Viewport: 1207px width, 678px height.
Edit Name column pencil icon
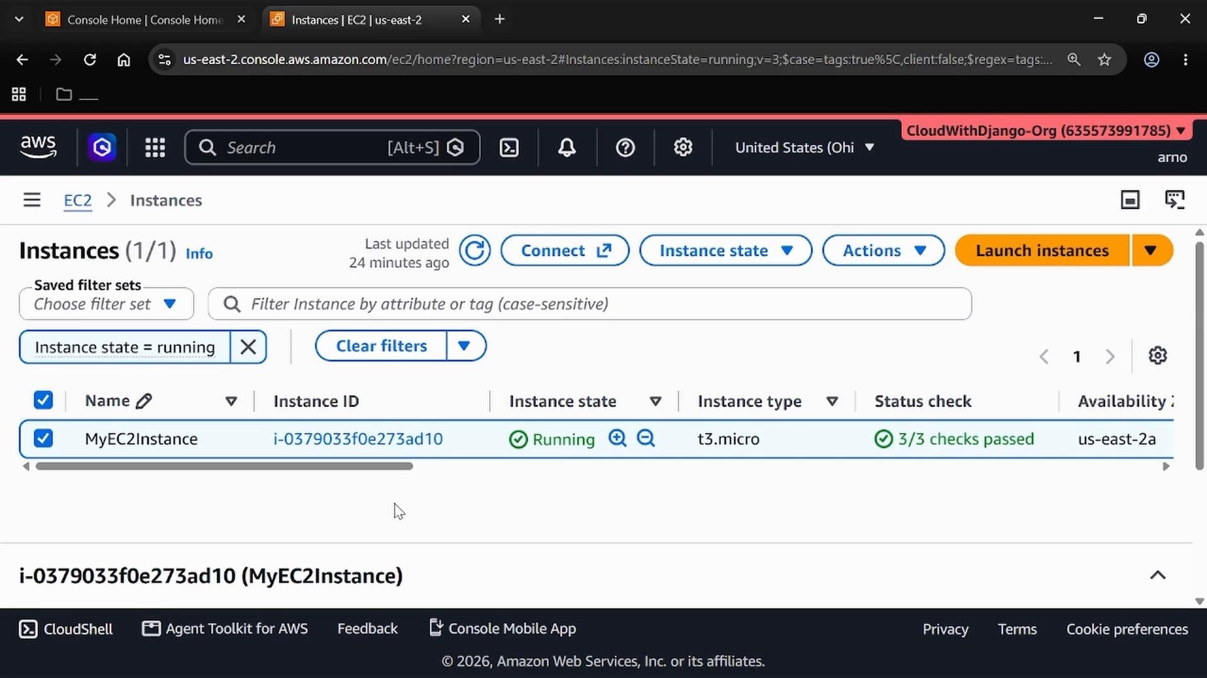144,401
